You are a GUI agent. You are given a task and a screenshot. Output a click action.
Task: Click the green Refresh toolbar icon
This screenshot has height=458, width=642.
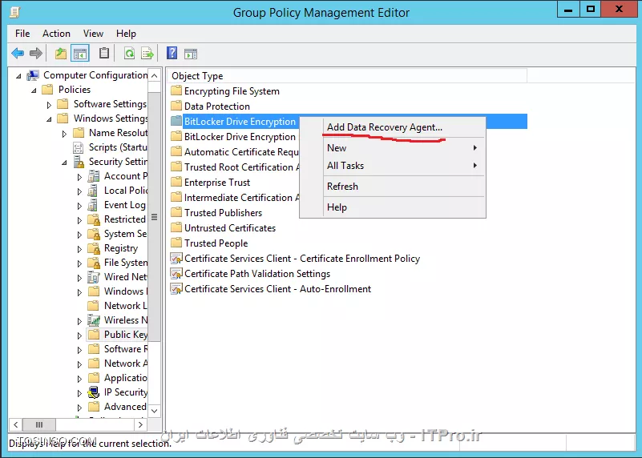point(129,53)
